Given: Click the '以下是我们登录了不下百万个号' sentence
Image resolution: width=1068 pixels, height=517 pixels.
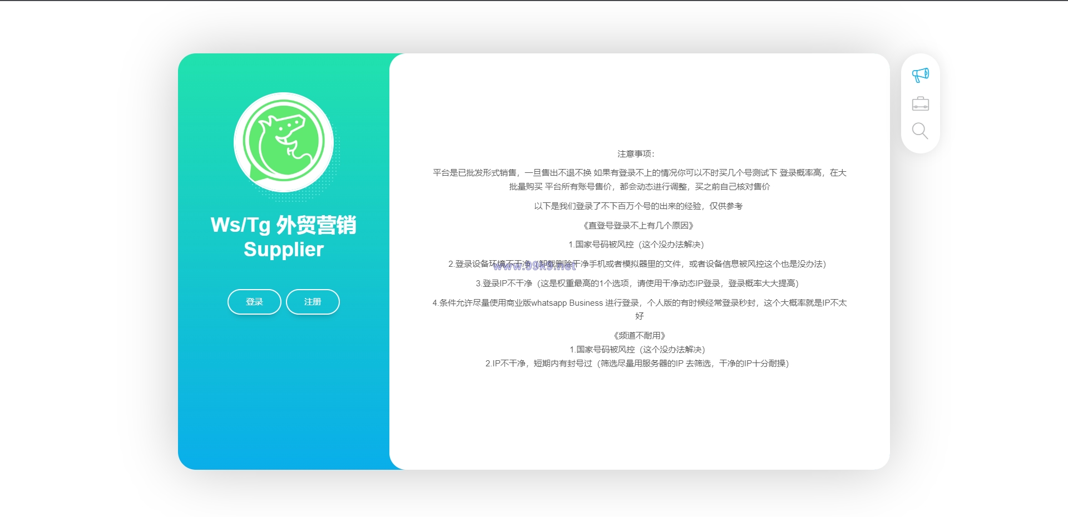Looking at the screenshot, I should (x=639, y=206).
